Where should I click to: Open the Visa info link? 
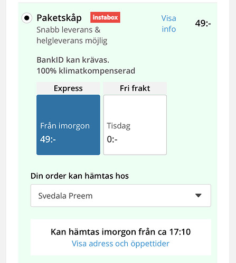169,24
